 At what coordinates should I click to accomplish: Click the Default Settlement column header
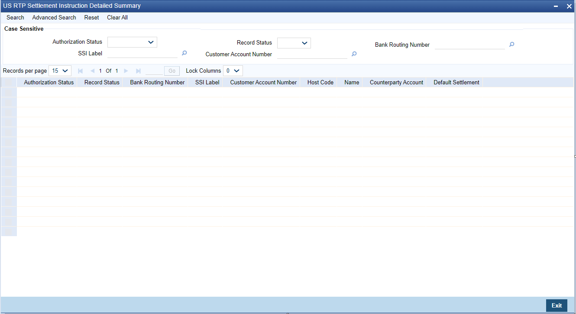click(456, 82)
